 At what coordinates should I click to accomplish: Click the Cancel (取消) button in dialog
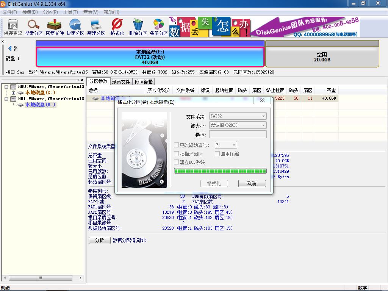(x=252, y=184)
